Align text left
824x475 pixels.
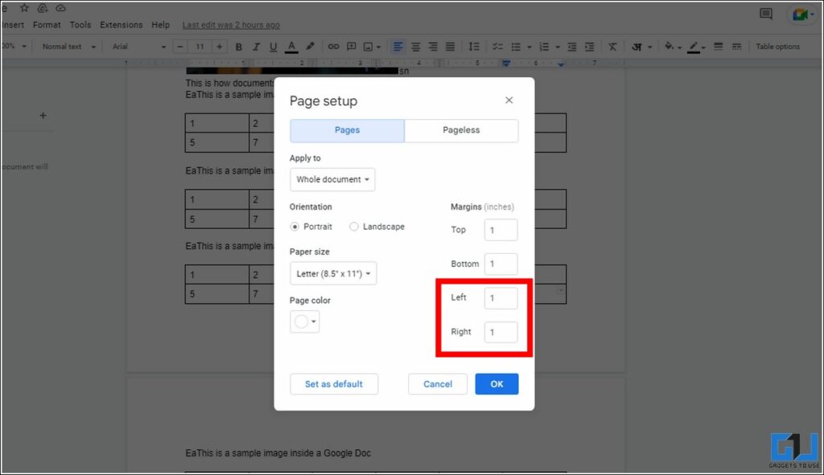click(x=398, y=47)
